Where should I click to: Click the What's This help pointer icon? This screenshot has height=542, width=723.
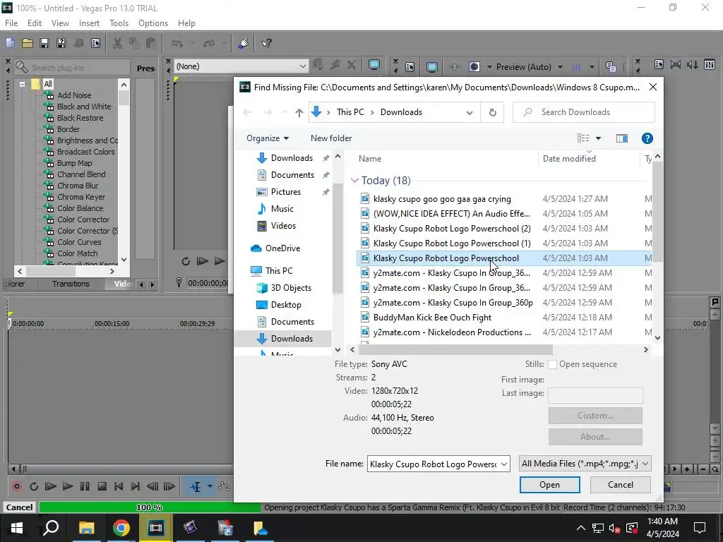click(x=266, y=43)
